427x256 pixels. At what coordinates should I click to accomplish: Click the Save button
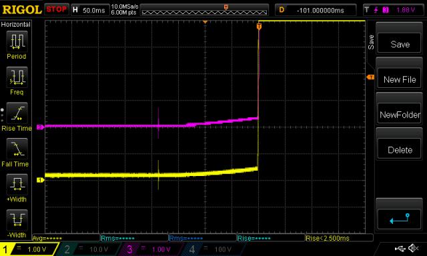(x=400, y=43)
